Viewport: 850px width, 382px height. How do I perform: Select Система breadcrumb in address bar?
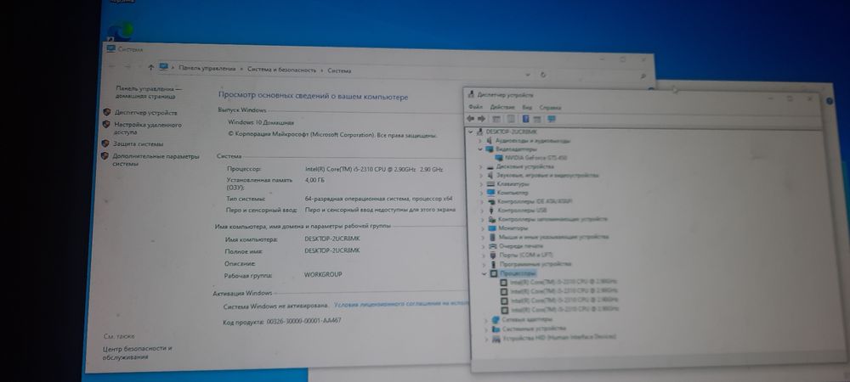339,70
